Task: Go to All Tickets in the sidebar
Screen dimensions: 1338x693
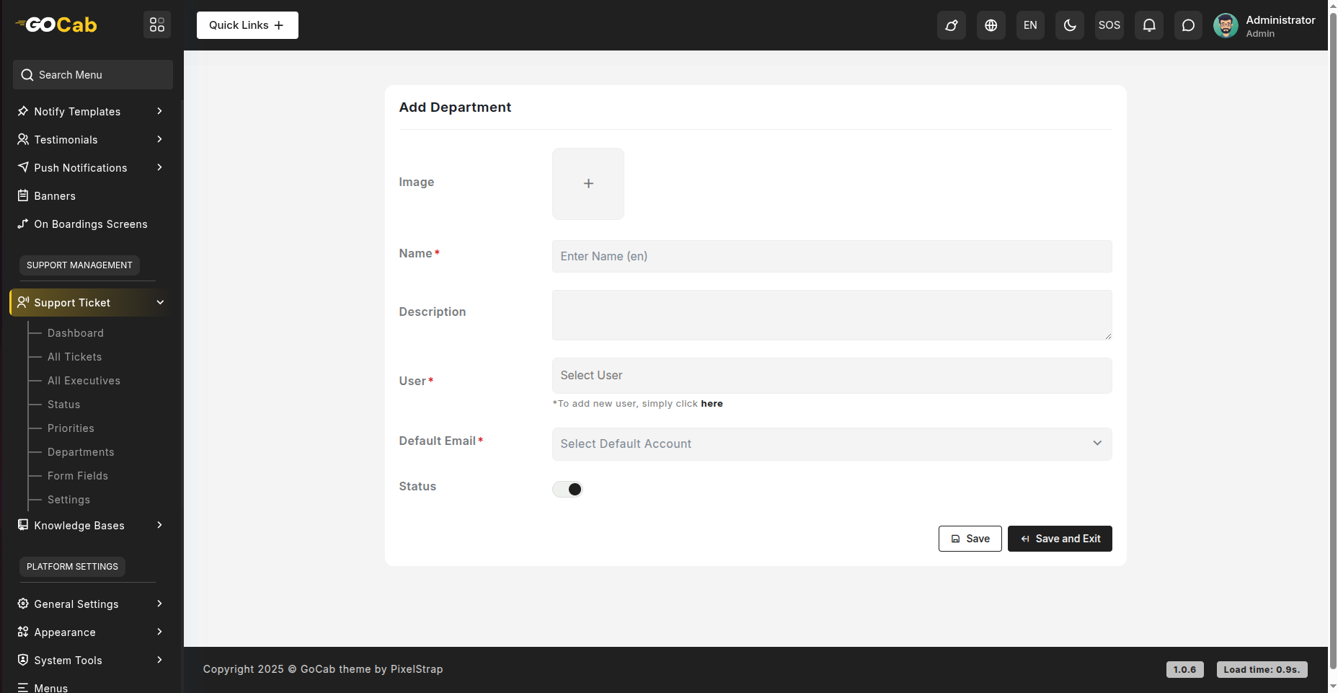Action: [74, 357]
